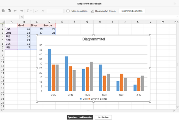Expand the number format combo box

(x=62, y=11)
